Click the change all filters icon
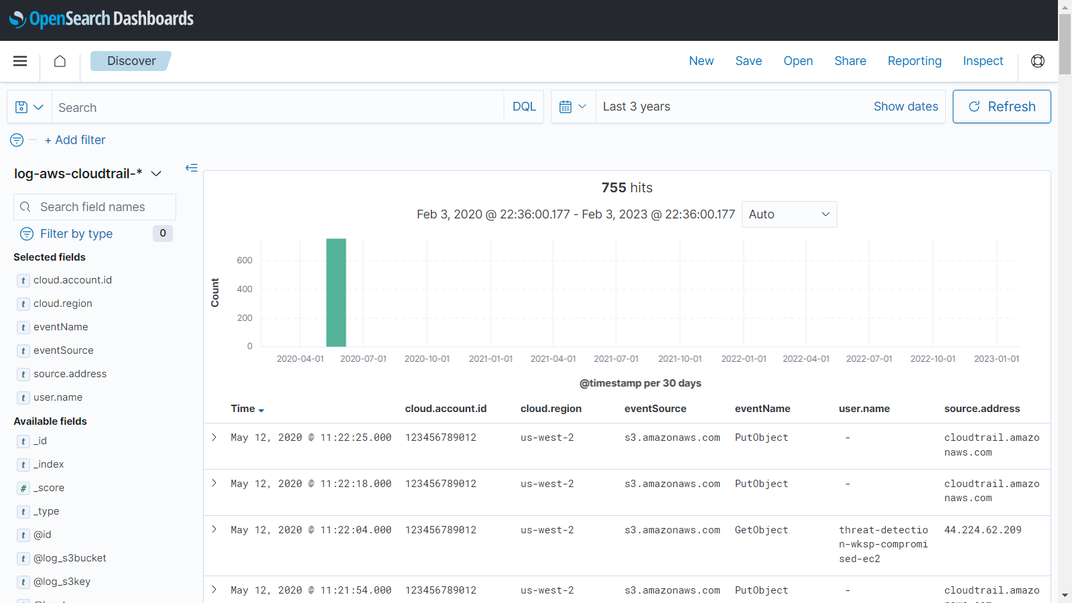 (x=17, y=140)
